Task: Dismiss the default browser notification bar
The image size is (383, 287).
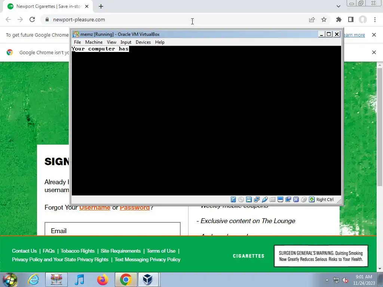Action: (374, 52)
